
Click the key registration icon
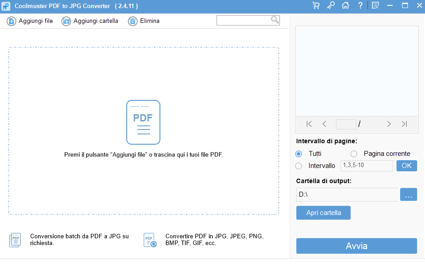point(331,5)
